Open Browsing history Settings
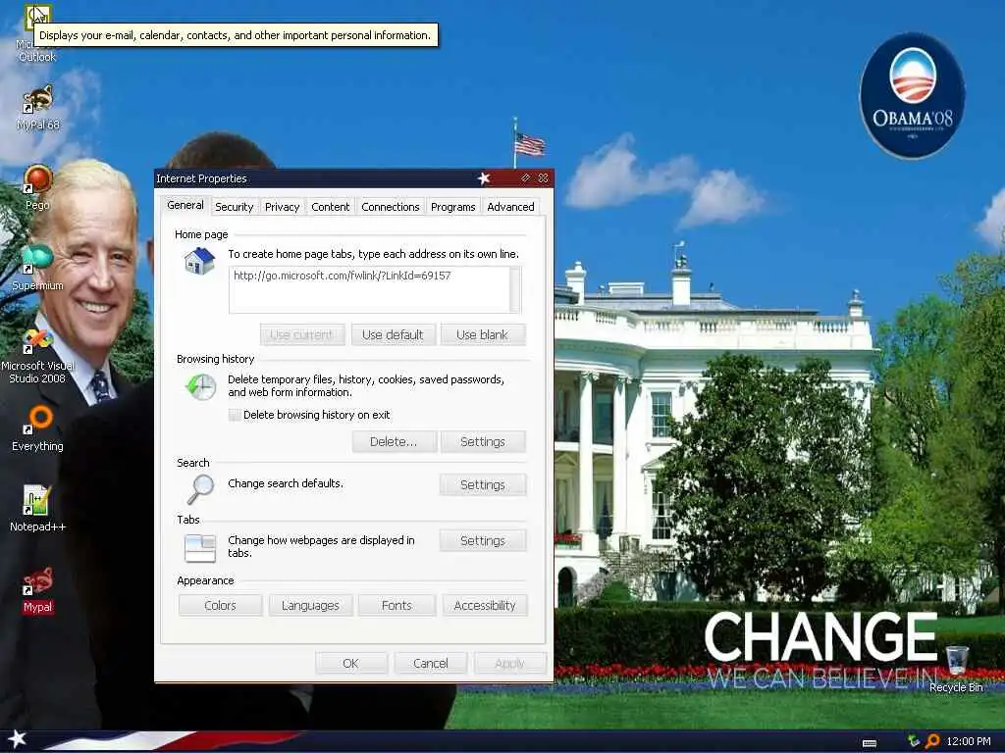The width and height of the screenshot is (1005, 753). 483,442
